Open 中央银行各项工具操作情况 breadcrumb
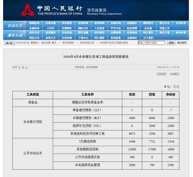 tap(114, 43)
